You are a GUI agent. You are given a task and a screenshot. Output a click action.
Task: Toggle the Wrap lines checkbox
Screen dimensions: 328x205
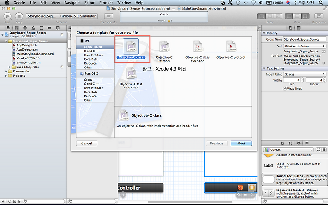tap(285, 88)
